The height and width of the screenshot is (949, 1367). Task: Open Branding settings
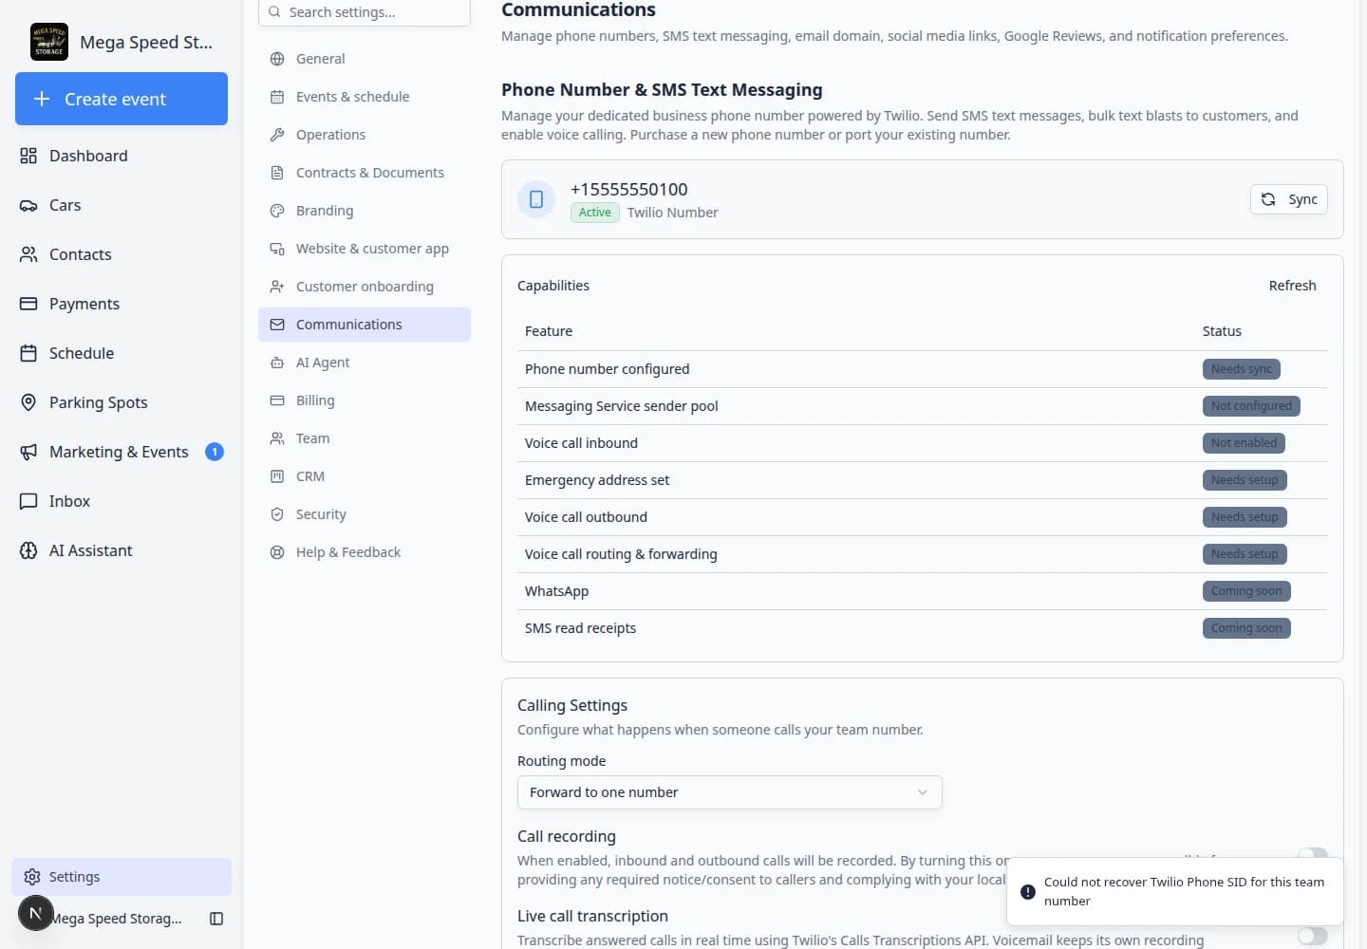(x=365, y=211)
